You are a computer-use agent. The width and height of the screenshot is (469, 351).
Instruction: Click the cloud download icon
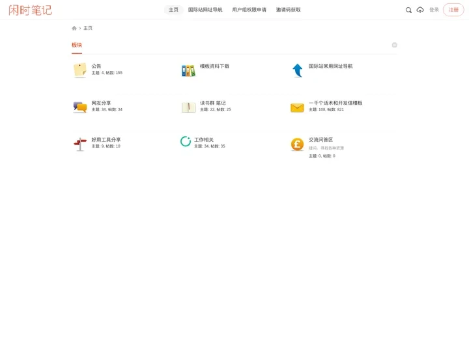(420, 10)
